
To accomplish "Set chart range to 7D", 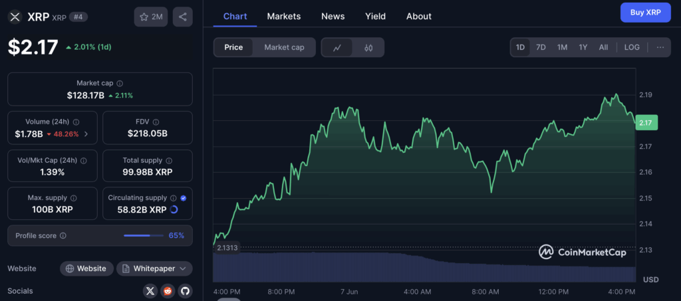I will 541,47.
